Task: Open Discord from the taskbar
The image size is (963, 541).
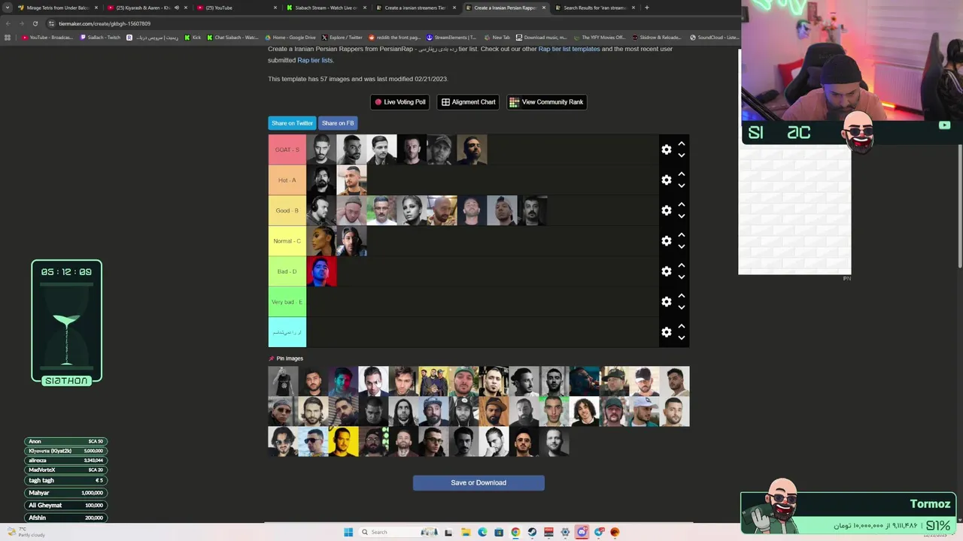Action: [582, 532]
